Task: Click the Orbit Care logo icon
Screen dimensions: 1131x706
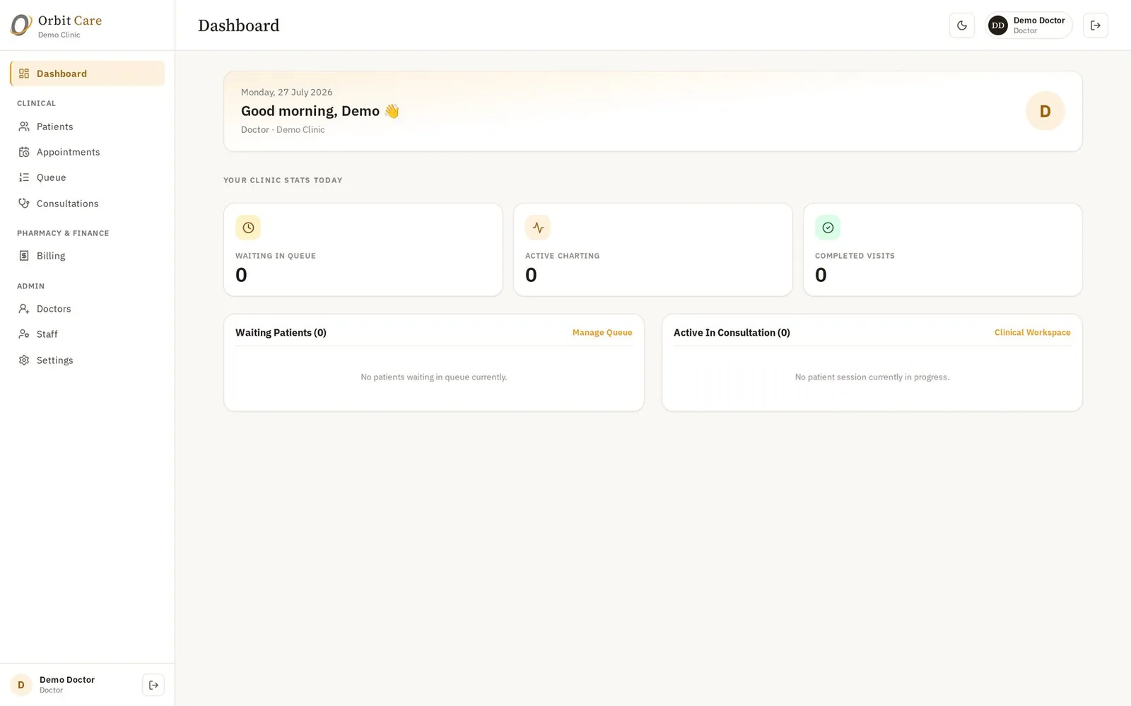Action: [21, 25]
